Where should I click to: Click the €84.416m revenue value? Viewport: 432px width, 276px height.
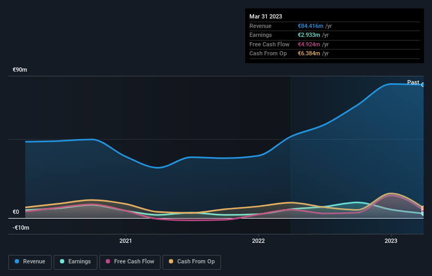coord(310,26)
